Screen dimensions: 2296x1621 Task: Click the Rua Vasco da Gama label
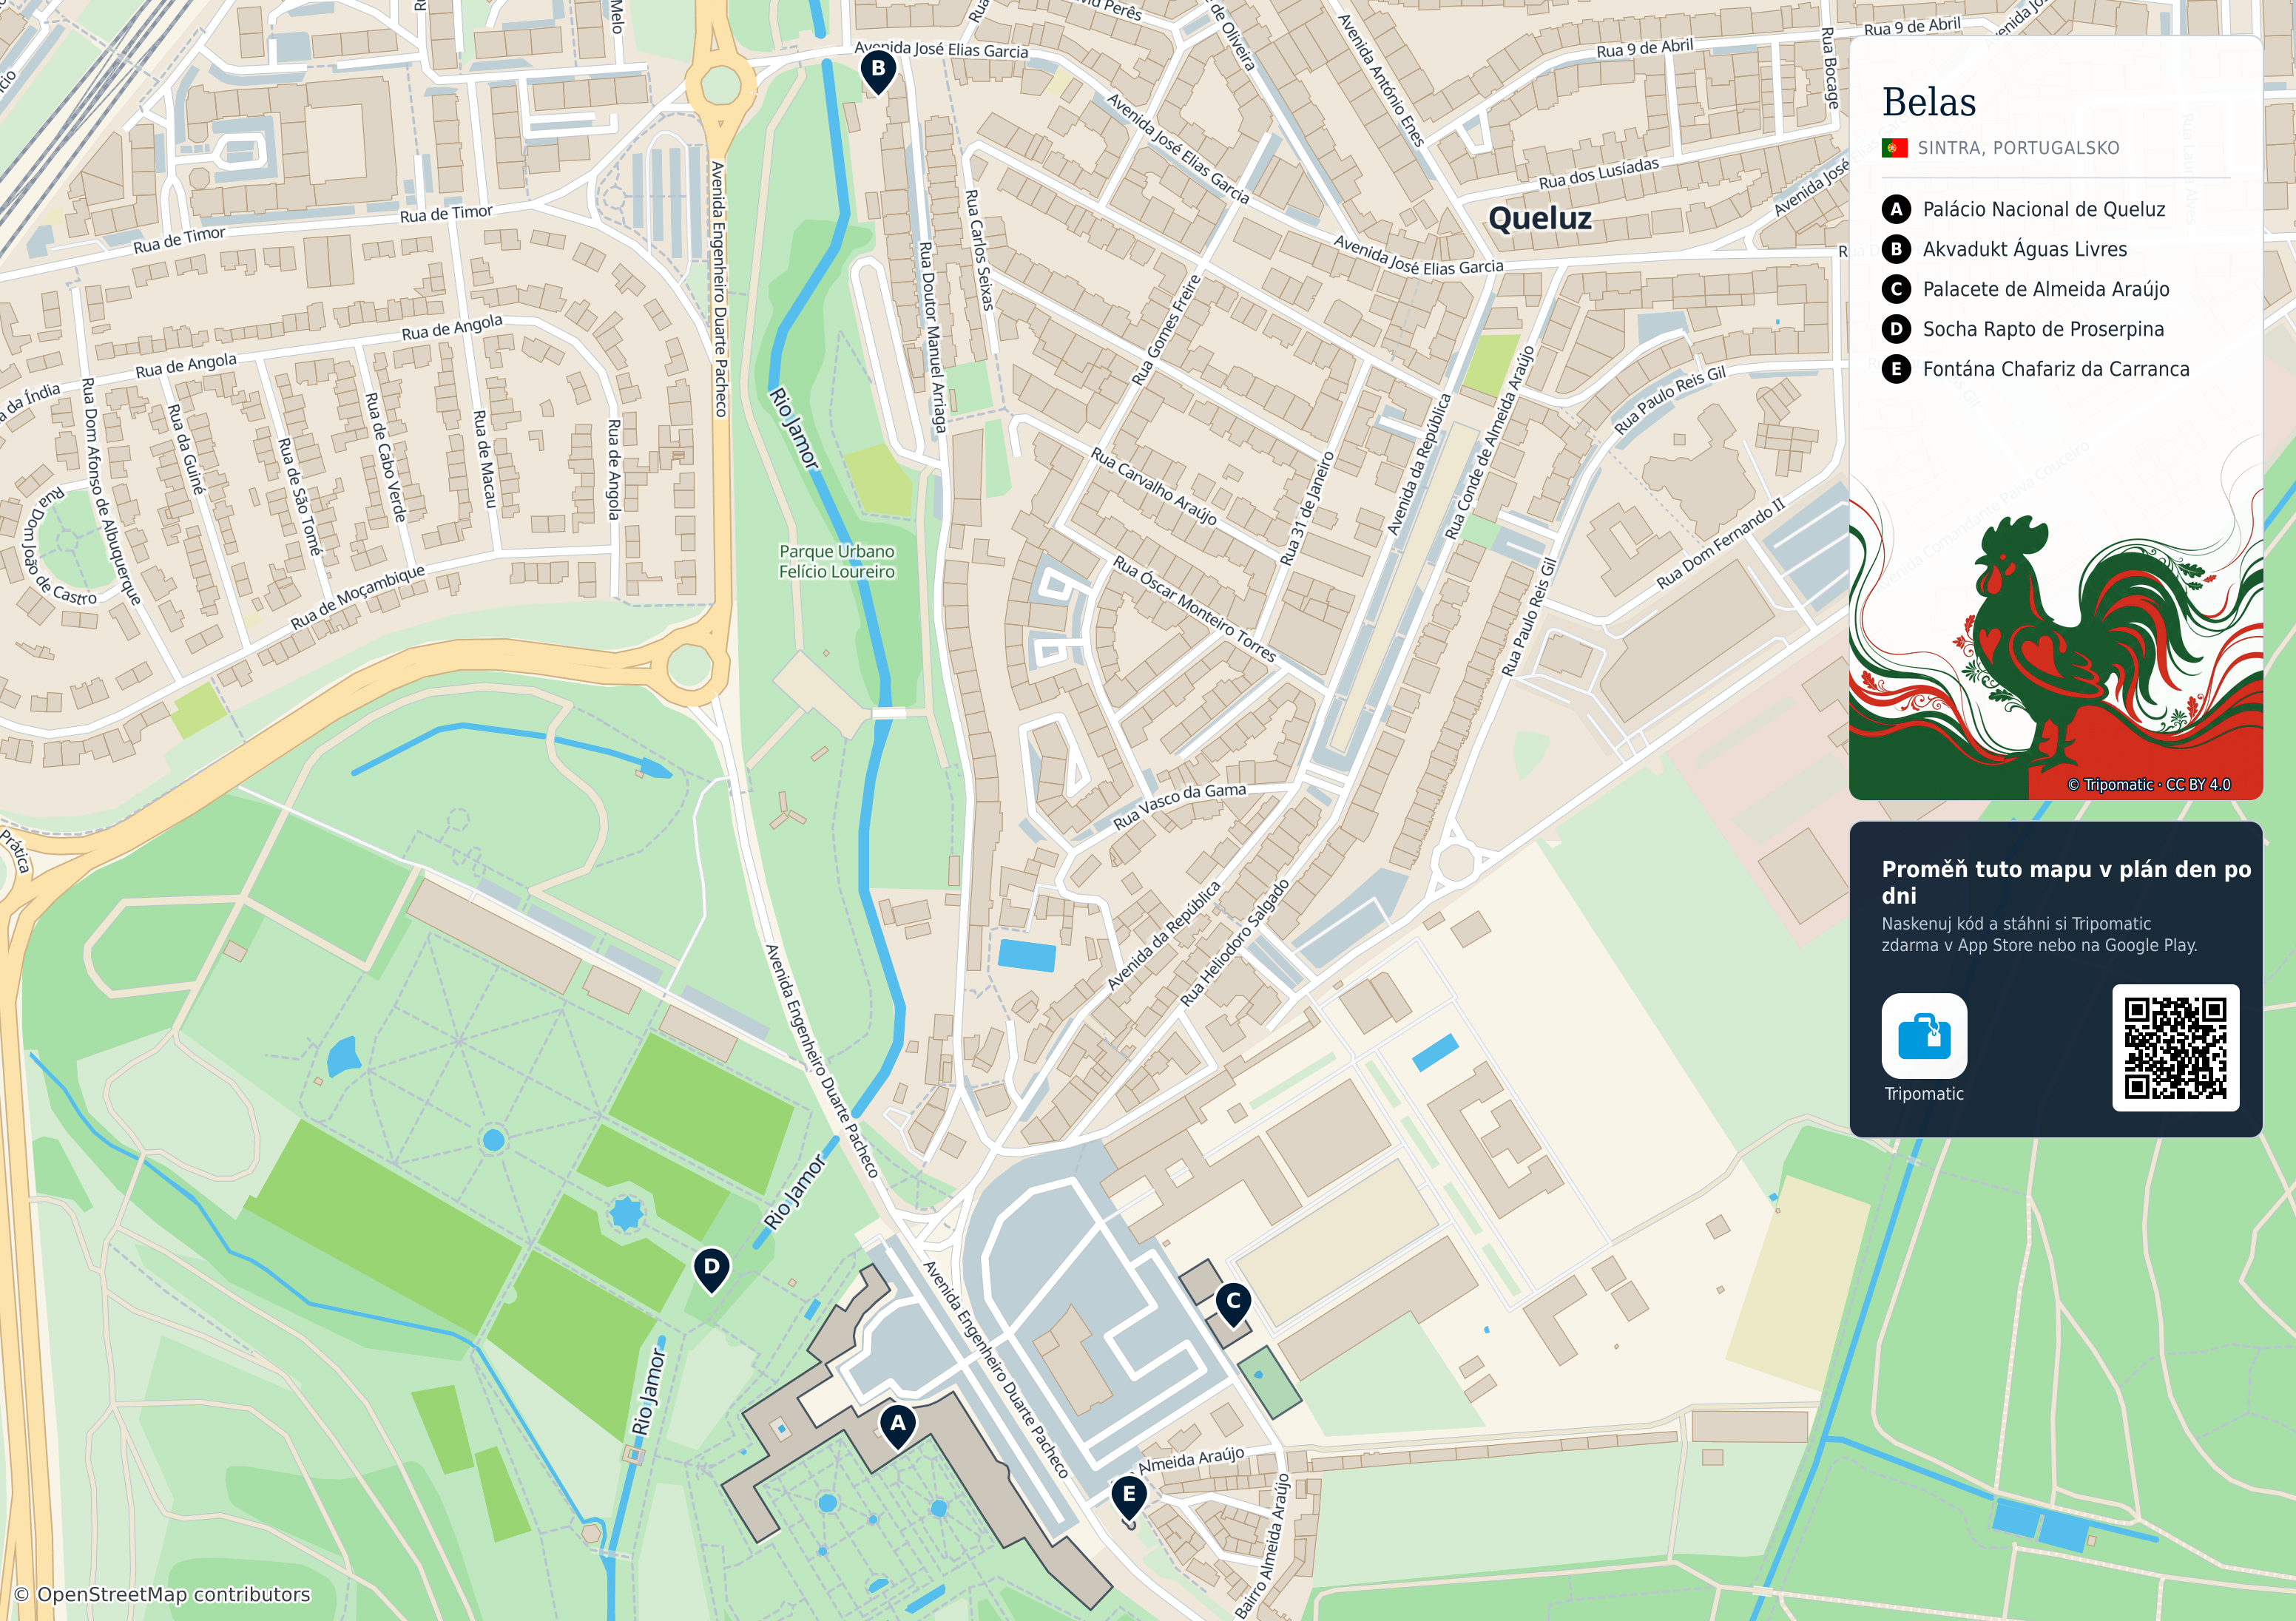(1179, 805)
